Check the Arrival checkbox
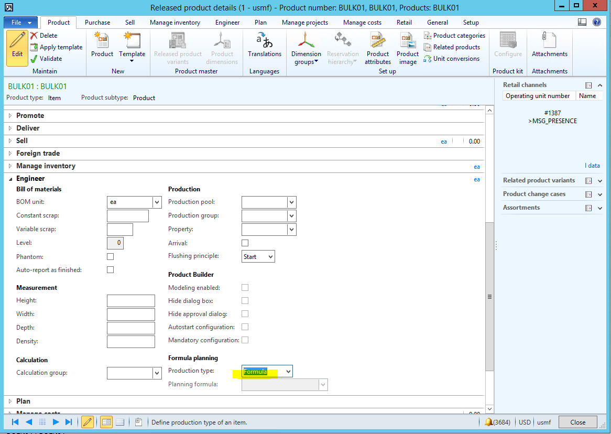The height and width of the screenshot is (434, 611). tap(245, 243)
